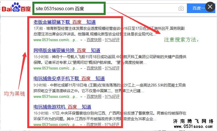
Task: Open 百度快照 for 老版金鲨银鲨下载 result
Action: point(94,40)
